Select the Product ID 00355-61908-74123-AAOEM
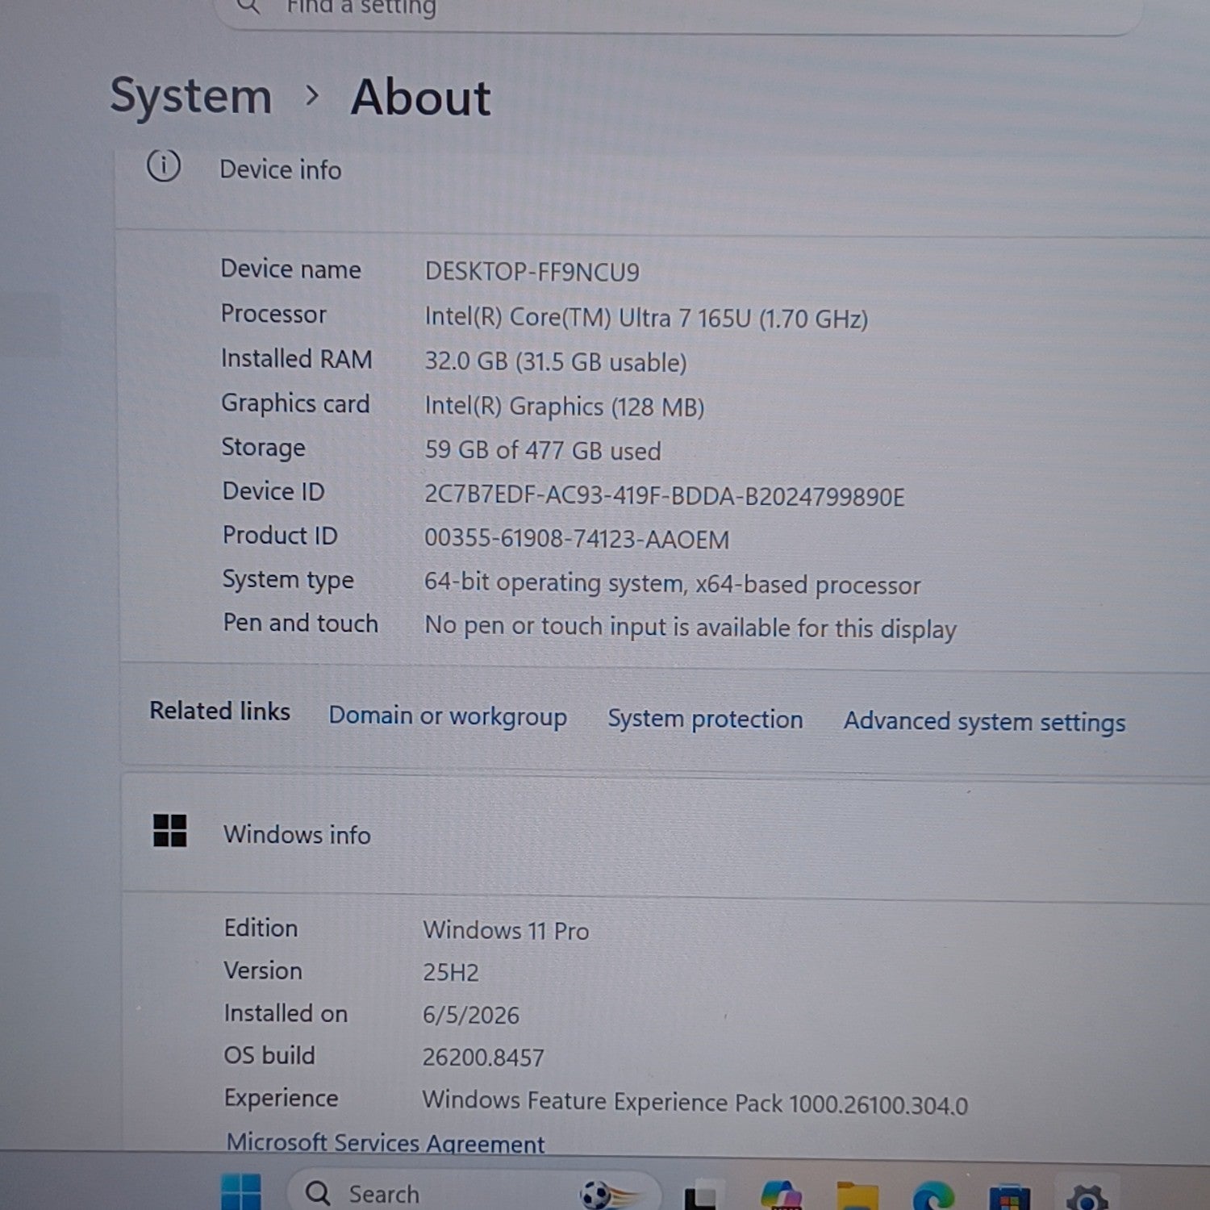Viewport: 1210px width, 1210px height. [577, 539]
